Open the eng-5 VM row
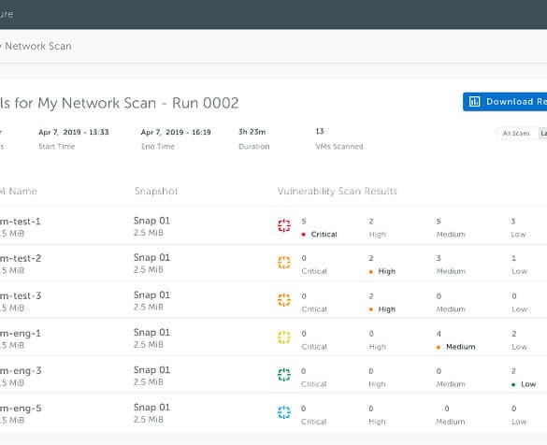547x445 pixels. (273, 413)
